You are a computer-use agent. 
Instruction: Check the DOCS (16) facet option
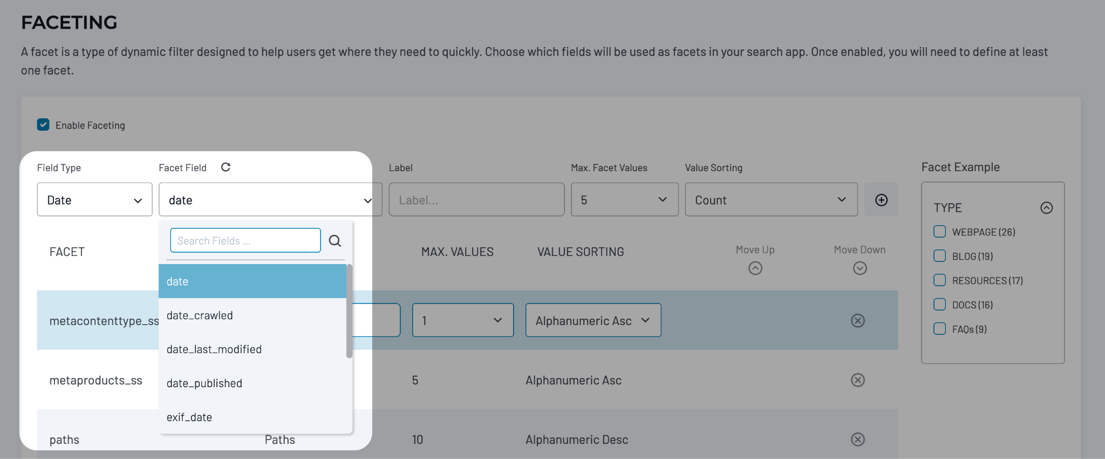(940, 305)
